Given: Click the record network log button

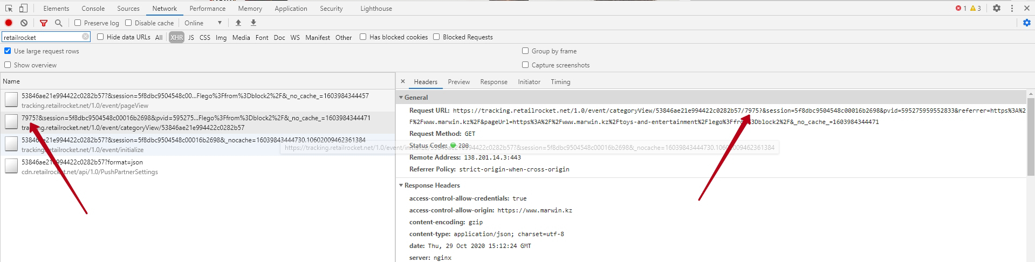Looking at the screenshot, I should [x=9, y=23].
